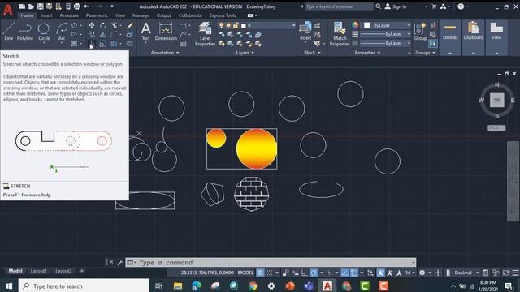Select the Polyline tool
Screen dimensions: 520x292
coord(25,31)
